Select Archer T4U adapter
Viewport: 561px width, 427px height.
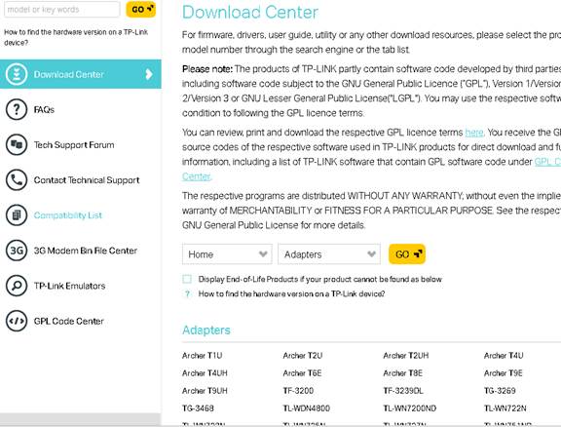[504, 356]
